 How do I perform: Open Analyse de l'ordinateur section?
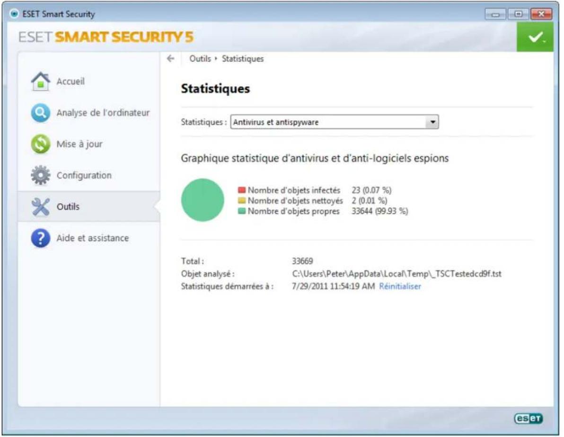tap(89, 113)
